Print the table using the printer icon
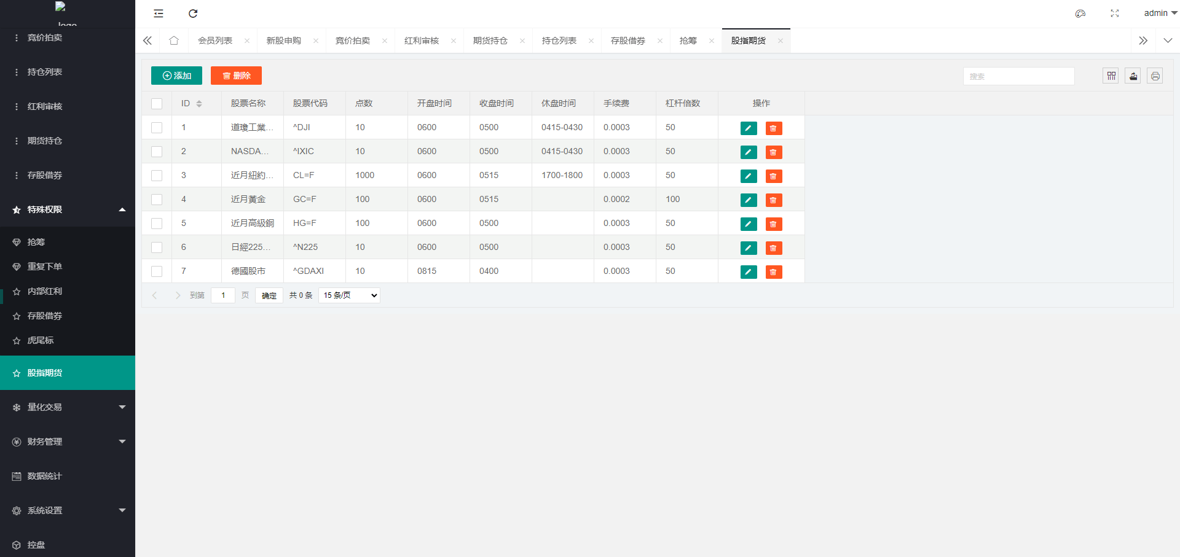Image resolution: width=1180 pixels, height=557 pixels. click(1155, 76)
